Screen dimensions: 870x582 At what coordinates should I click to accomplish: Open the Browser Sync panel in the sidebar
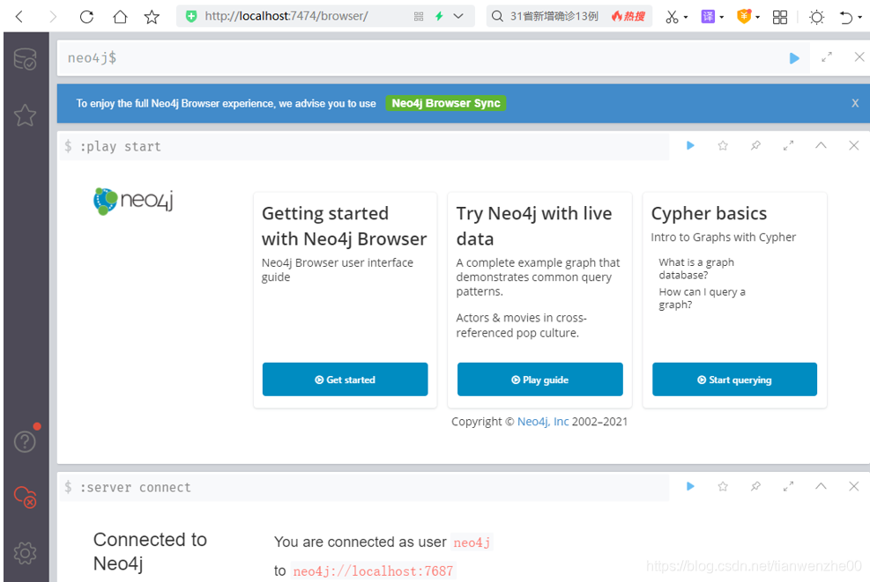point(25,497)
